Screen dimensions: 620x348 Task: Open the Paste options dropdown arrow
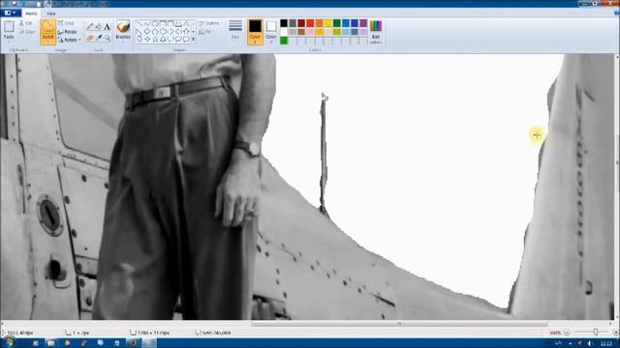pos(9,42)
